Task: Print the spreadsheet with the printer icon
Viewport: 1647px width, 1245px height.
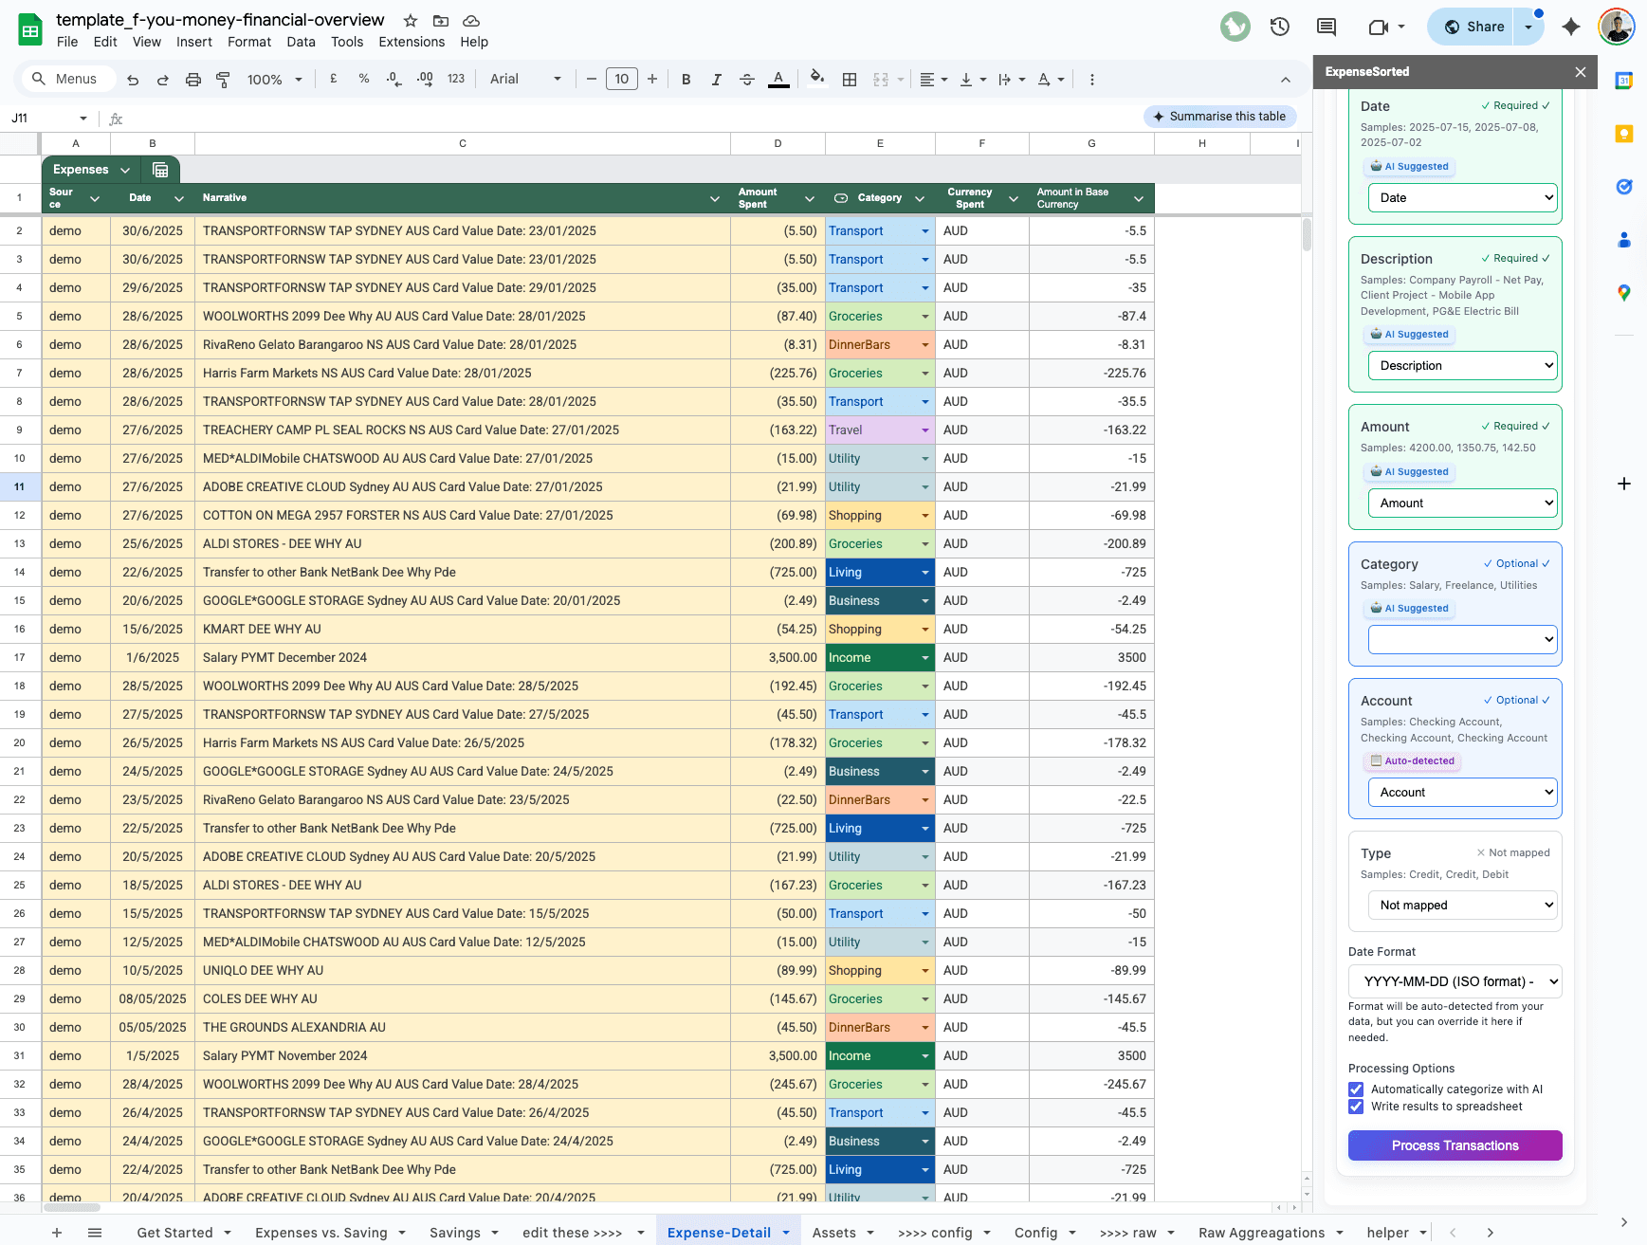Action: point(193,80)
